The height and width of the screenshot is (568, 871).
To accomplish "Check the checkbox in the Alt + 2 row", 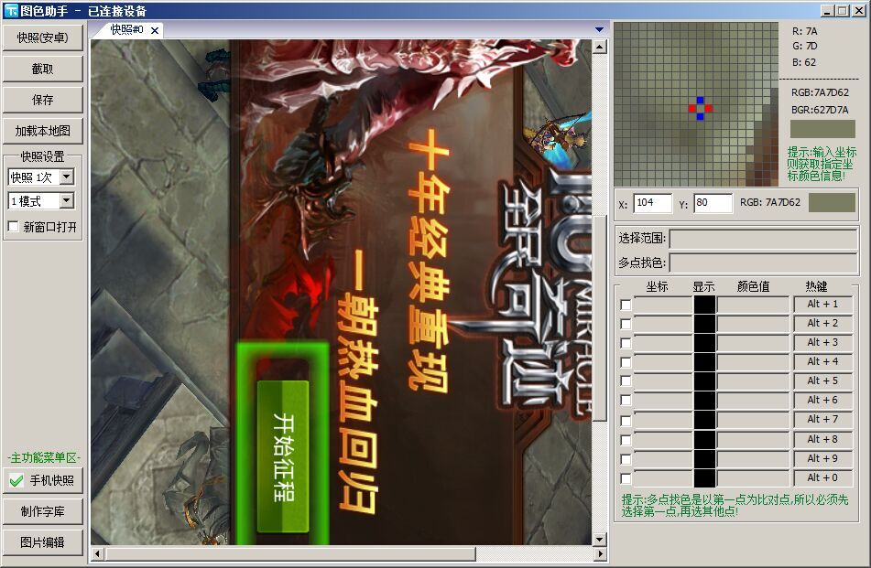I will 626,324.
